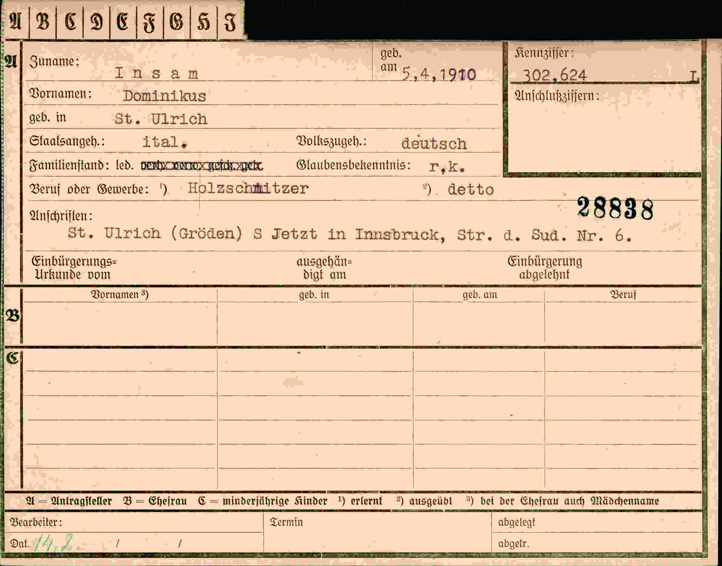Viewport: 722px width, 566px height.
Task: Click the 'ausgehändigt am' label
Action: pos(324,268)
